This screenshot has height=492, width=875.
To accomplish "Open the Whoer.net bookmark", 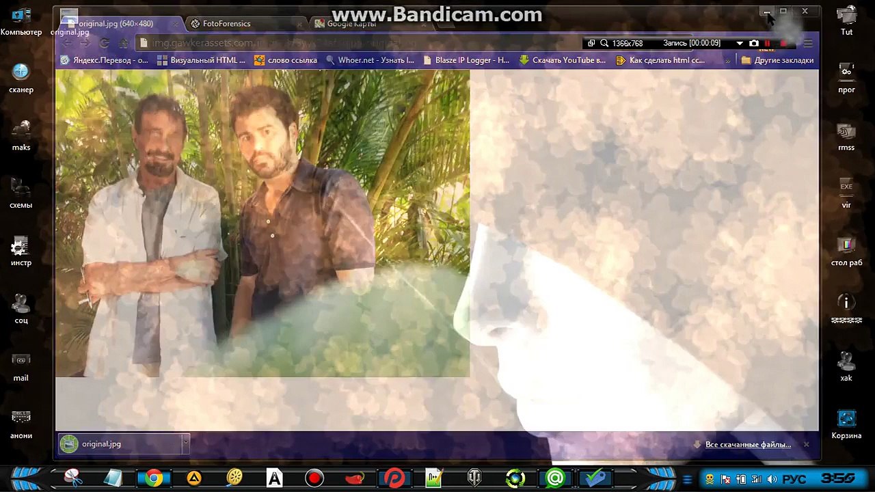I will tap(370, 60).
